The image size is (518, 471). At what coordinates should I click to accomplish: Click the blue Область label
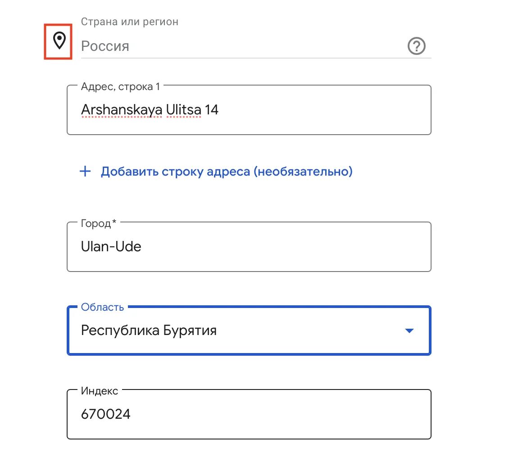coord(102,308)
